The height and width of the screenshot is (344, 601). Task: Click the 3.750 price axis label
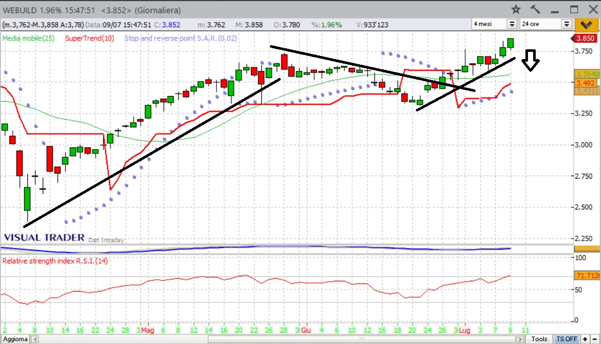(584, 51)
